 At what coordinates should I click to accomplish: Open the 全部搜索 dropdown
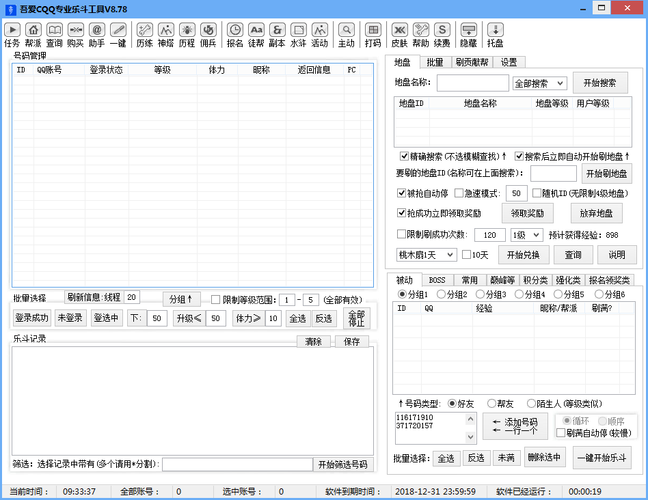(x=540, y=83)
